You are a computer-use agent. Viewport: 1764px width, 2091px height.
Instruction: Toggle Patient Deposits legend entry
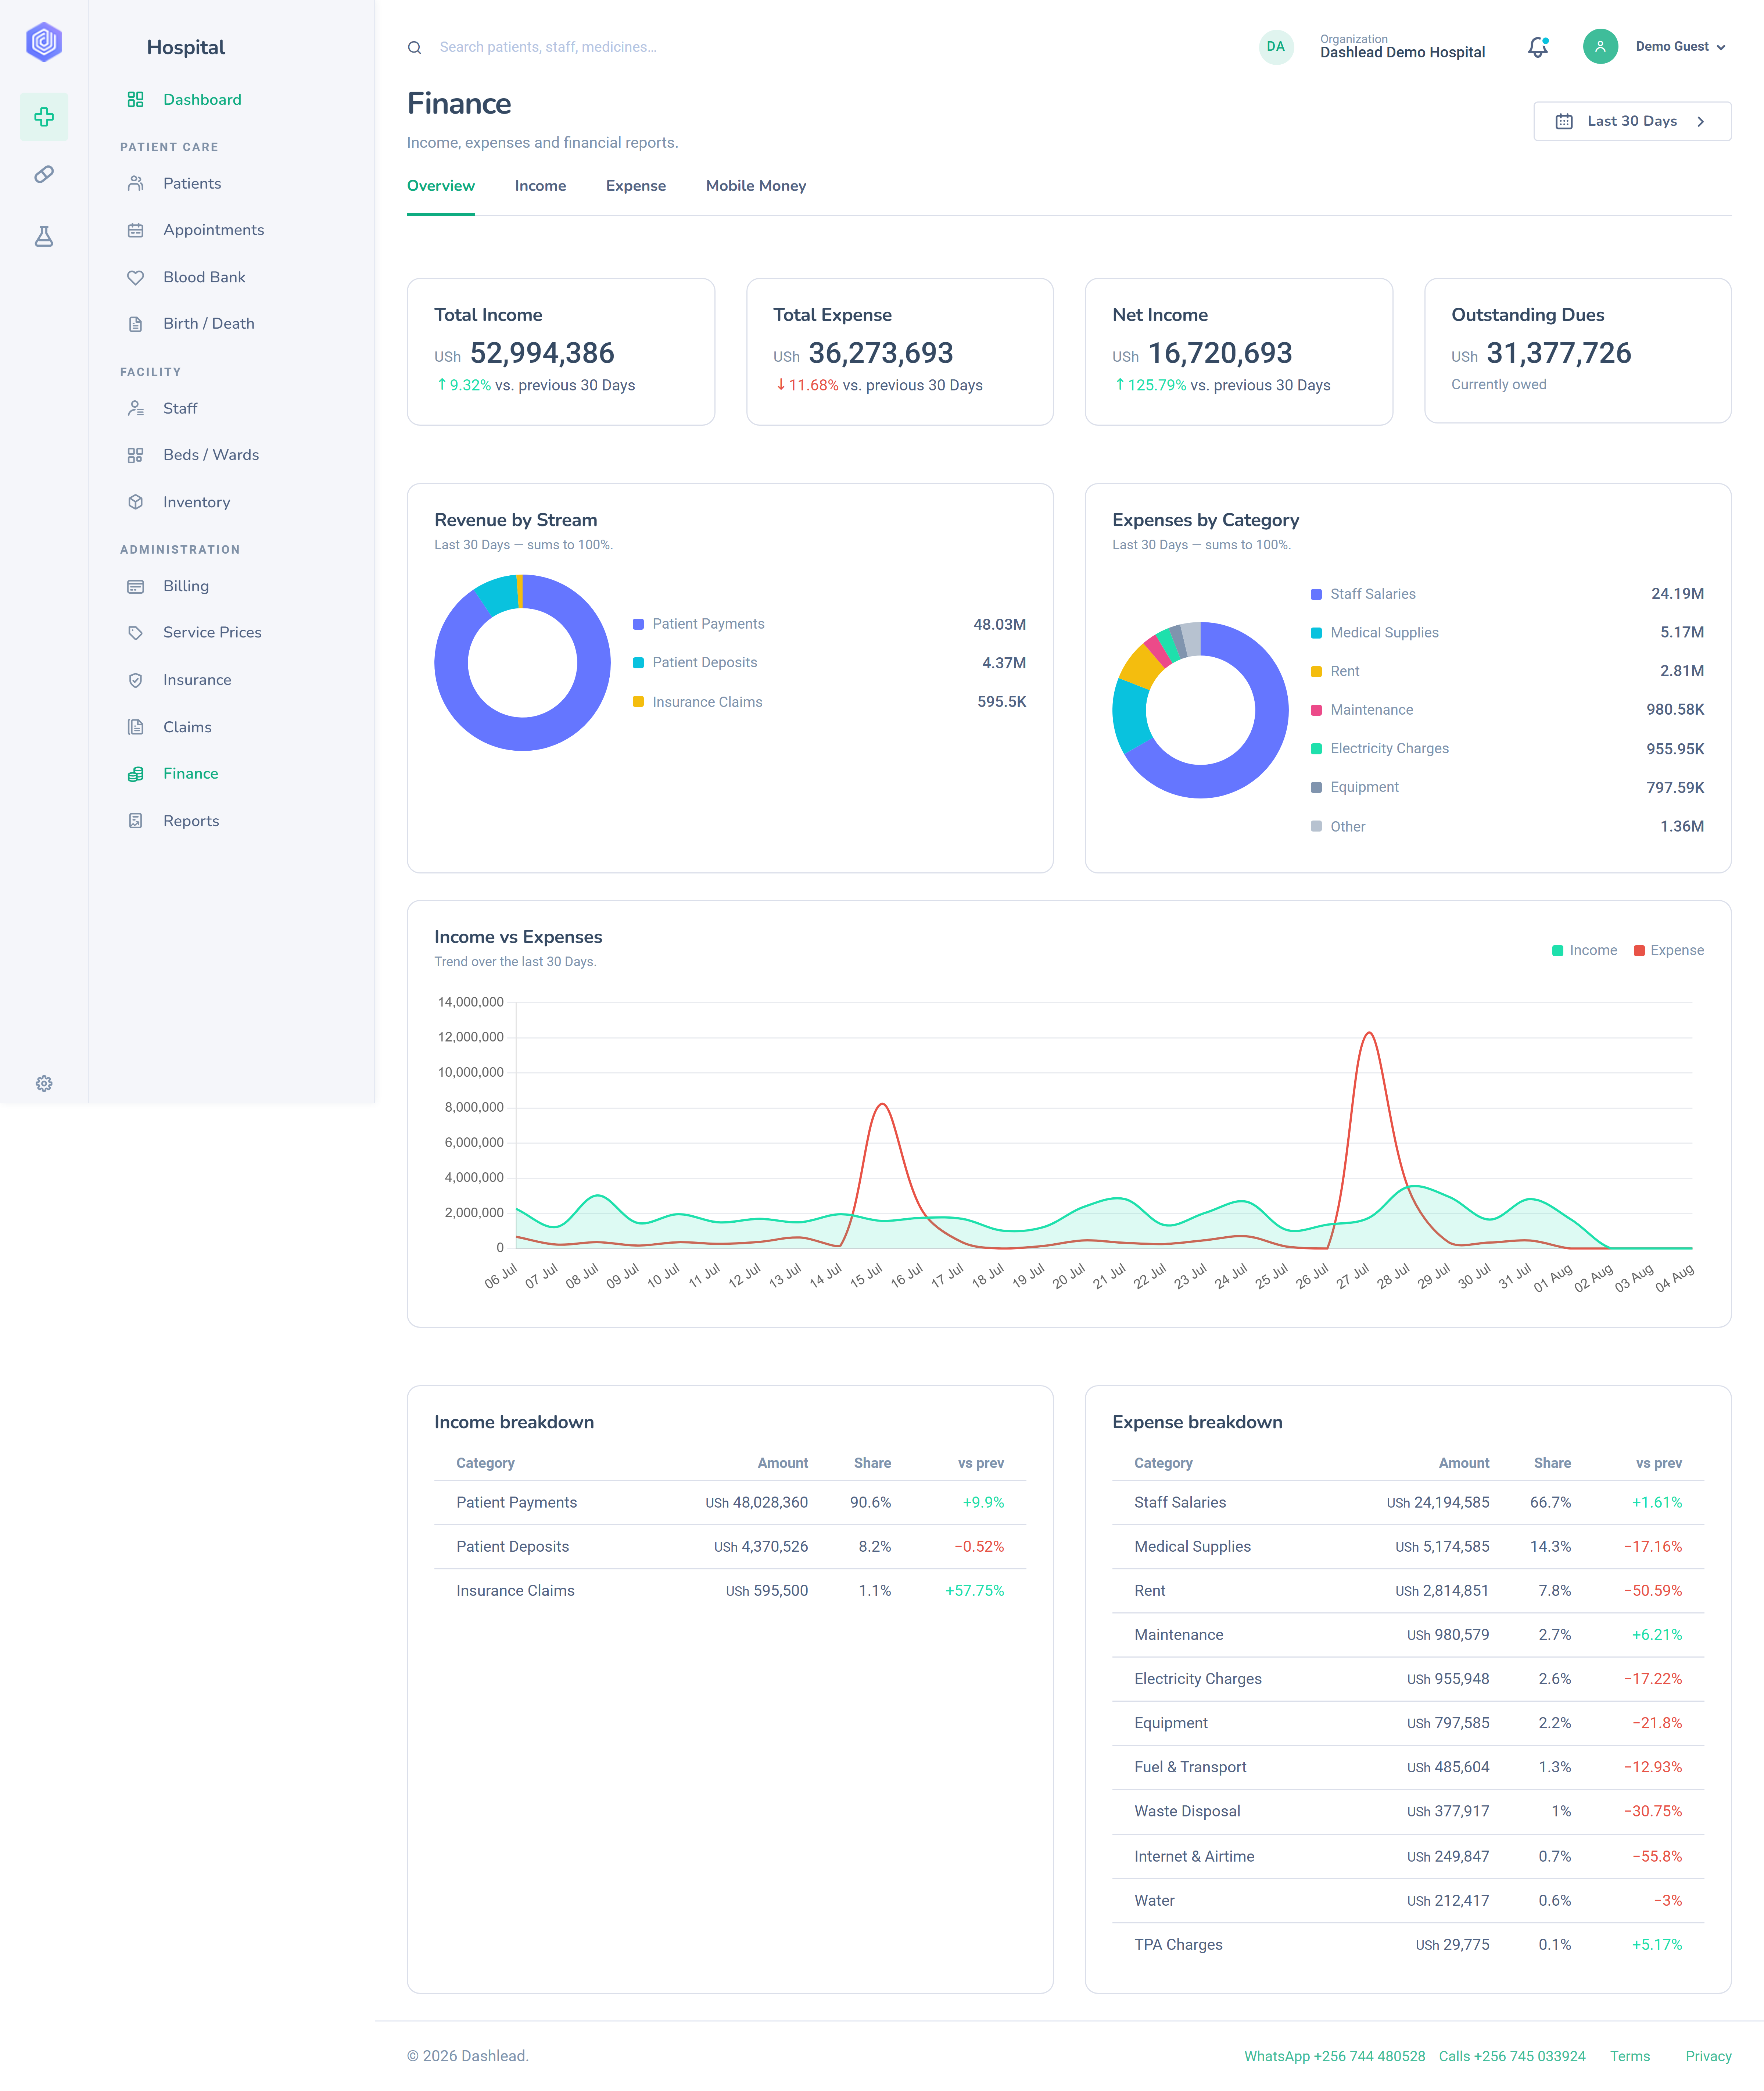click(695, 662)
